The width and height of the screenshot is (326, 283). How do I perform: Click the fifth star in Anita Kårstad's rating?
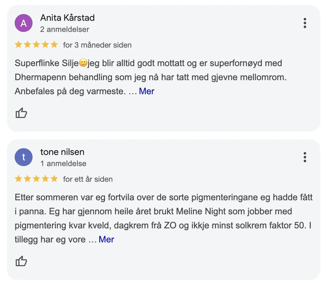(x=54, y=45)
